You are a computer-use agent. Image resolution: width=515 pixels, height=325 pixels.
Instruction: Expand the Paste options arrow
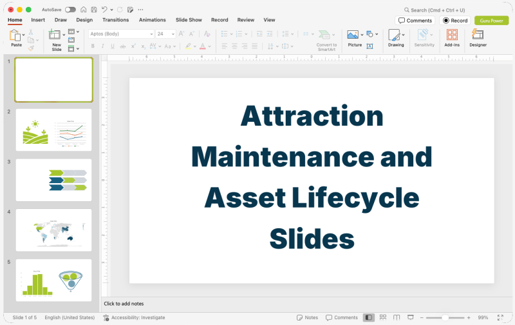(24, 35)
